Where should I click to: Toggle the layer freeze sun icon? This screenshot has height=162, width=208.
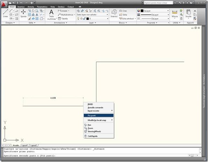(x=81, y=19)
